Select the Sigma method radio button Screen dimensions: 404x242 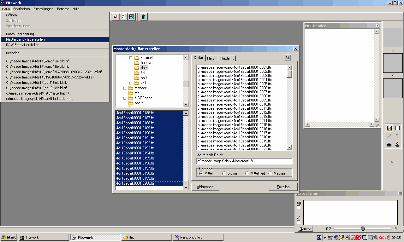[x=224, y=173]
